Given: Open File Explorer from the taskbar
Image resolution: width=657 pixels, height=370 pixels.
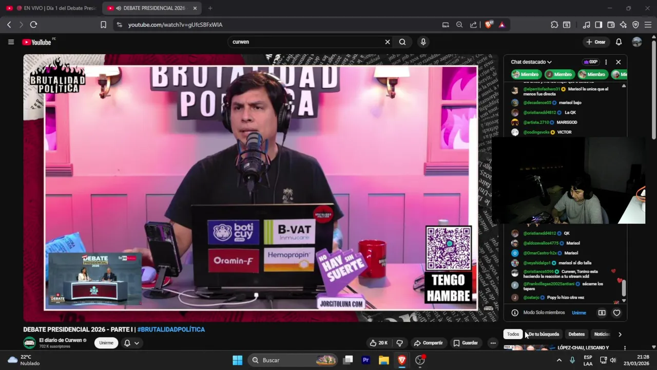Looking at the screenshot, I should [x=383, y=360].
